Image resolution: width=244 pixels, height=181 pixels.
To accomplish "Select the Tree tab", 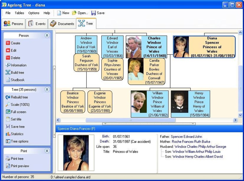I will tap(86, 24).
